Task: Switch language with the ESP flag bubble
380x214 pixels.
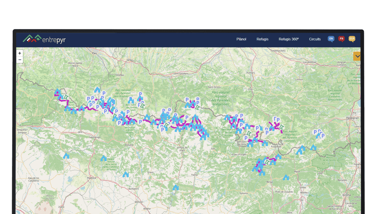Action: coord(352,39)
